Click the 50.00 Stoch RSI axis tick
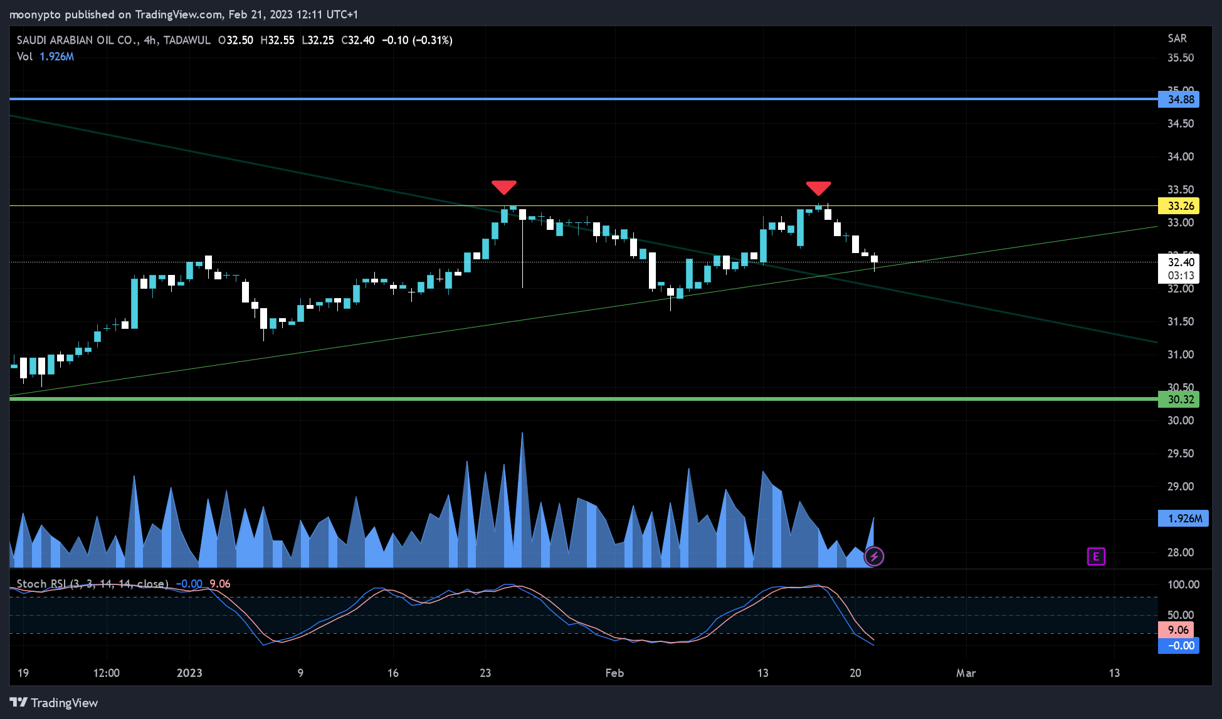This screenshot has width=1222, height=719. click(x=1180, y=615)
